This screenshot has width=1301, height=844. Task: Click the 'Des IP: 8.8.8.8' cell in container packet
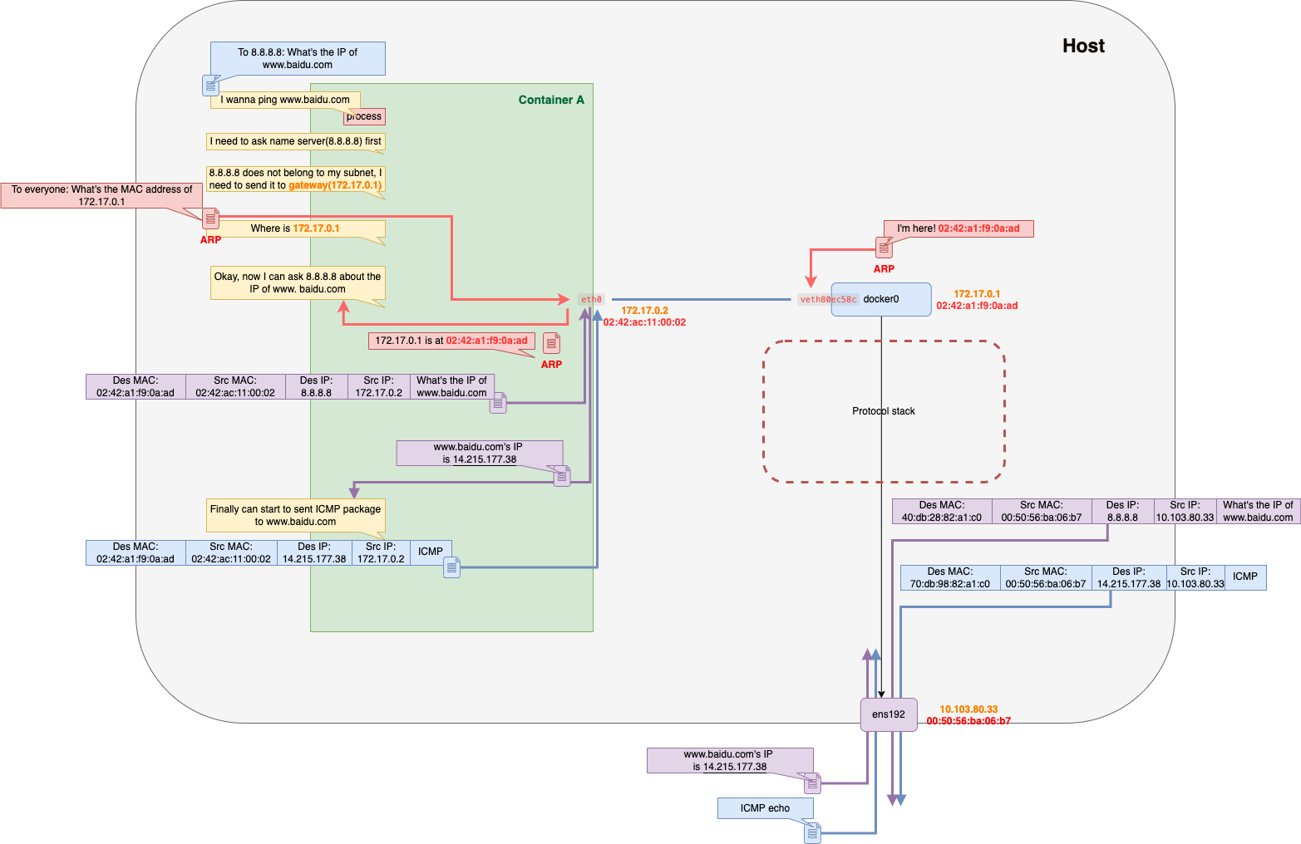pos(316,386)
